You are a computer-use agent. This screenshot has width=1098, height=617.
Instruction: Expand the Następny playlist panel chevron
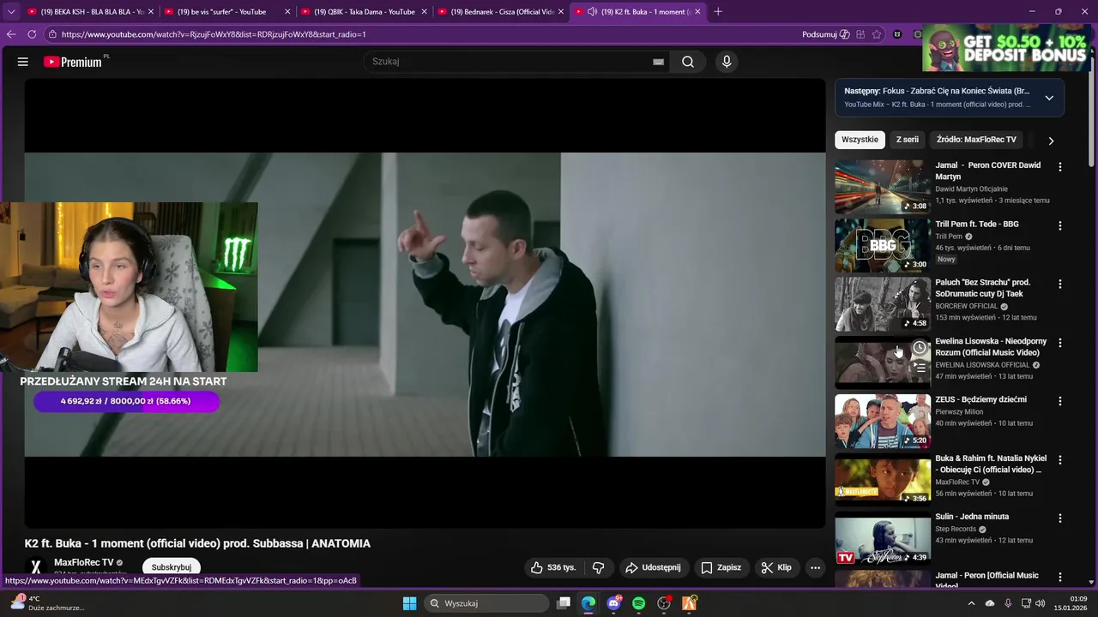point(1048,98)
